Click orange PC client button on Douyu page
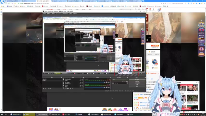The image size is (206, 116). (x=155, y=46)
